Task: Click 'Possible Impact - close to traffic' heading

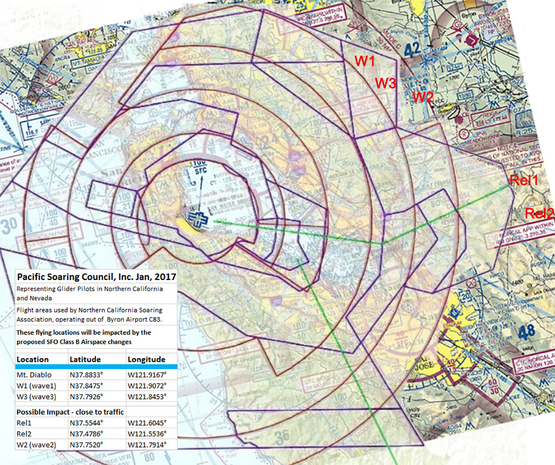Action: [70, 412]
